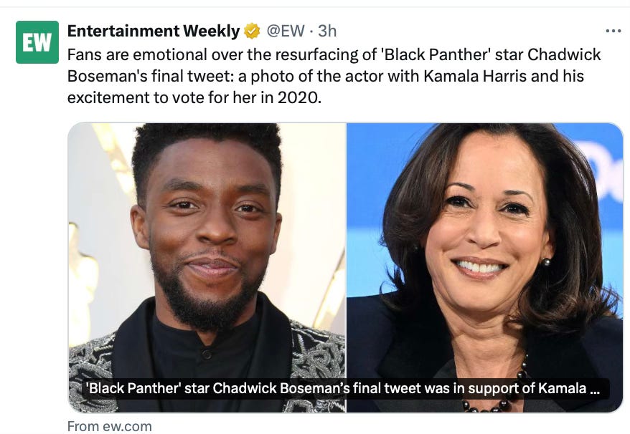Open the tweet's 3h timestamp

(328, 31)
